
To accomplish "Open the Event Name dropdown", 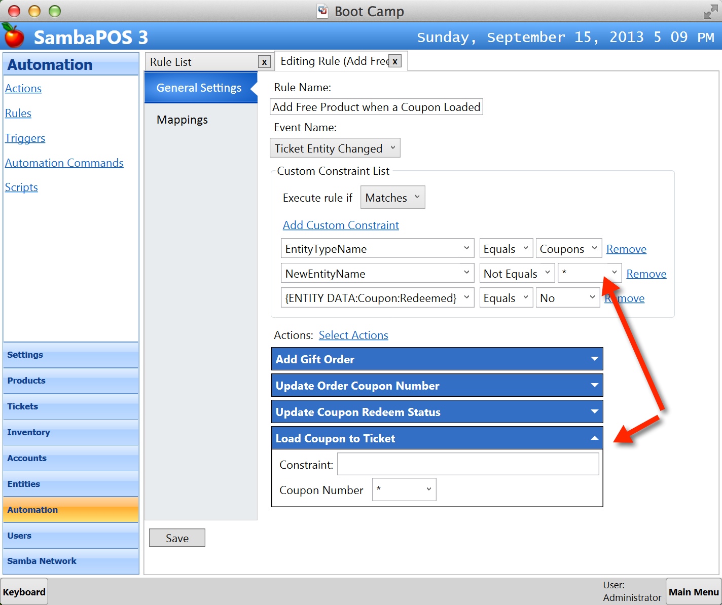I will coord(335,148).
